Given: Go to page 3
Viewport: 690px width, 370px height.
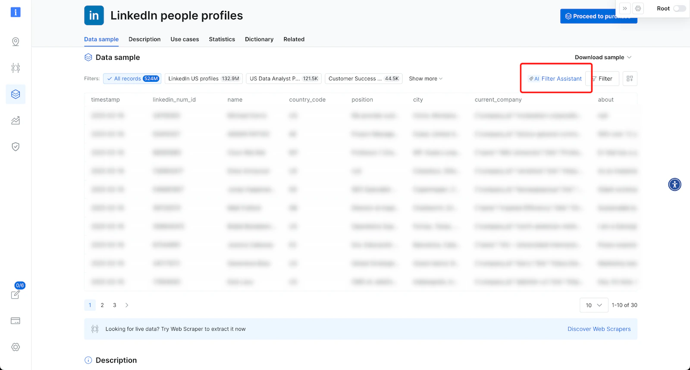Looking at the screenshot, I should click(x=114, y=305).
